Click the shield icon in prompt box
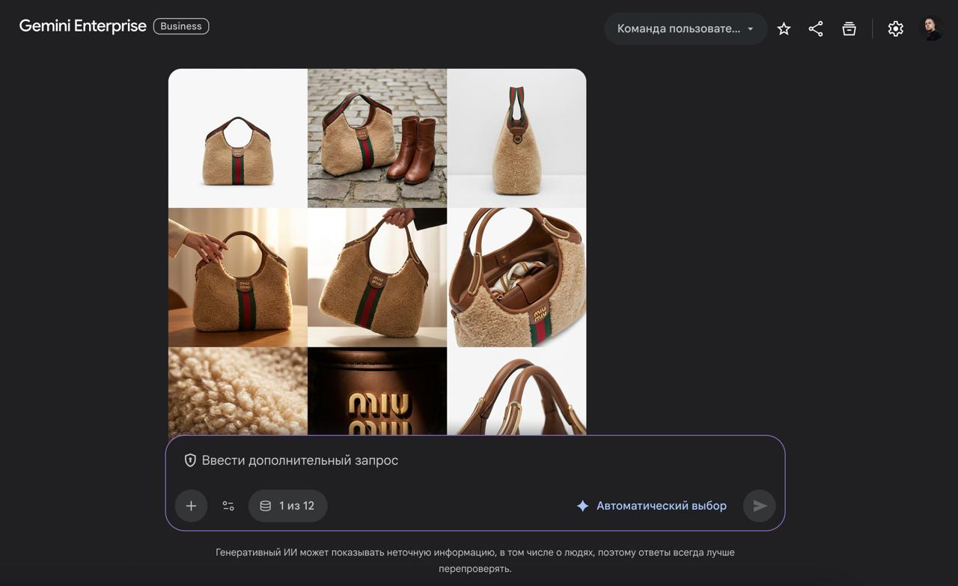Viewport: 958px width, 586px height. click(x=190, y=460)
